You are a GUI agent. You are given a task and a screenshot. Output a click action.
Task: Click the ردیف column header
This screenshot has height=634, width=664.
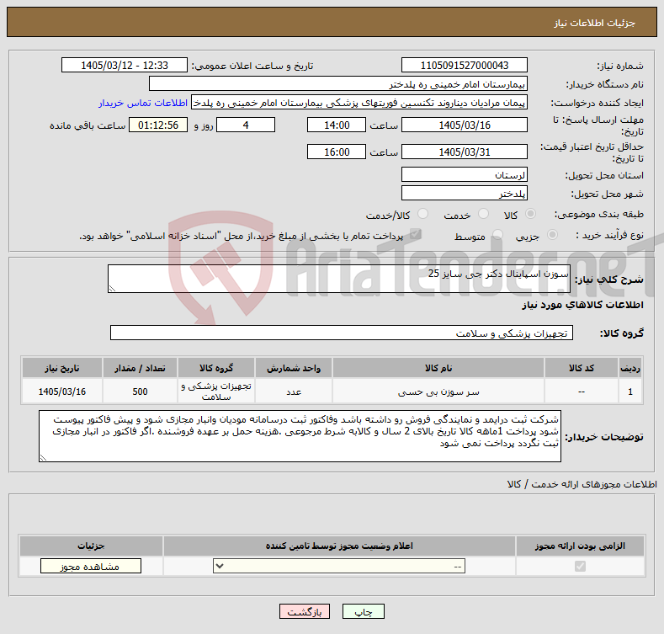pyautogui.click(x=630, y=368)
